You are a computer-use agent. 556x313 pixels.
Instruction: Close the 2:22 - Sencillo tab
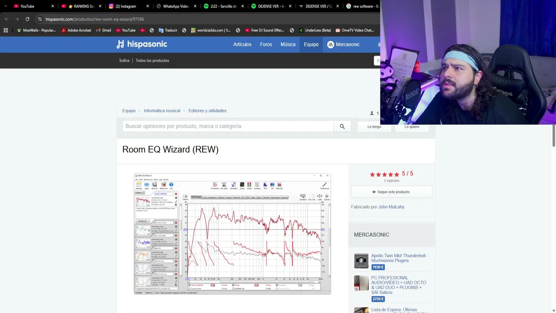click(x=242, y=6)
